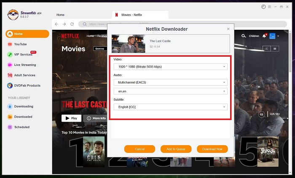Expand the Subtitle English [CC] dropdown
The height and width of the screenshot is (178, 295).
[170, 107]
